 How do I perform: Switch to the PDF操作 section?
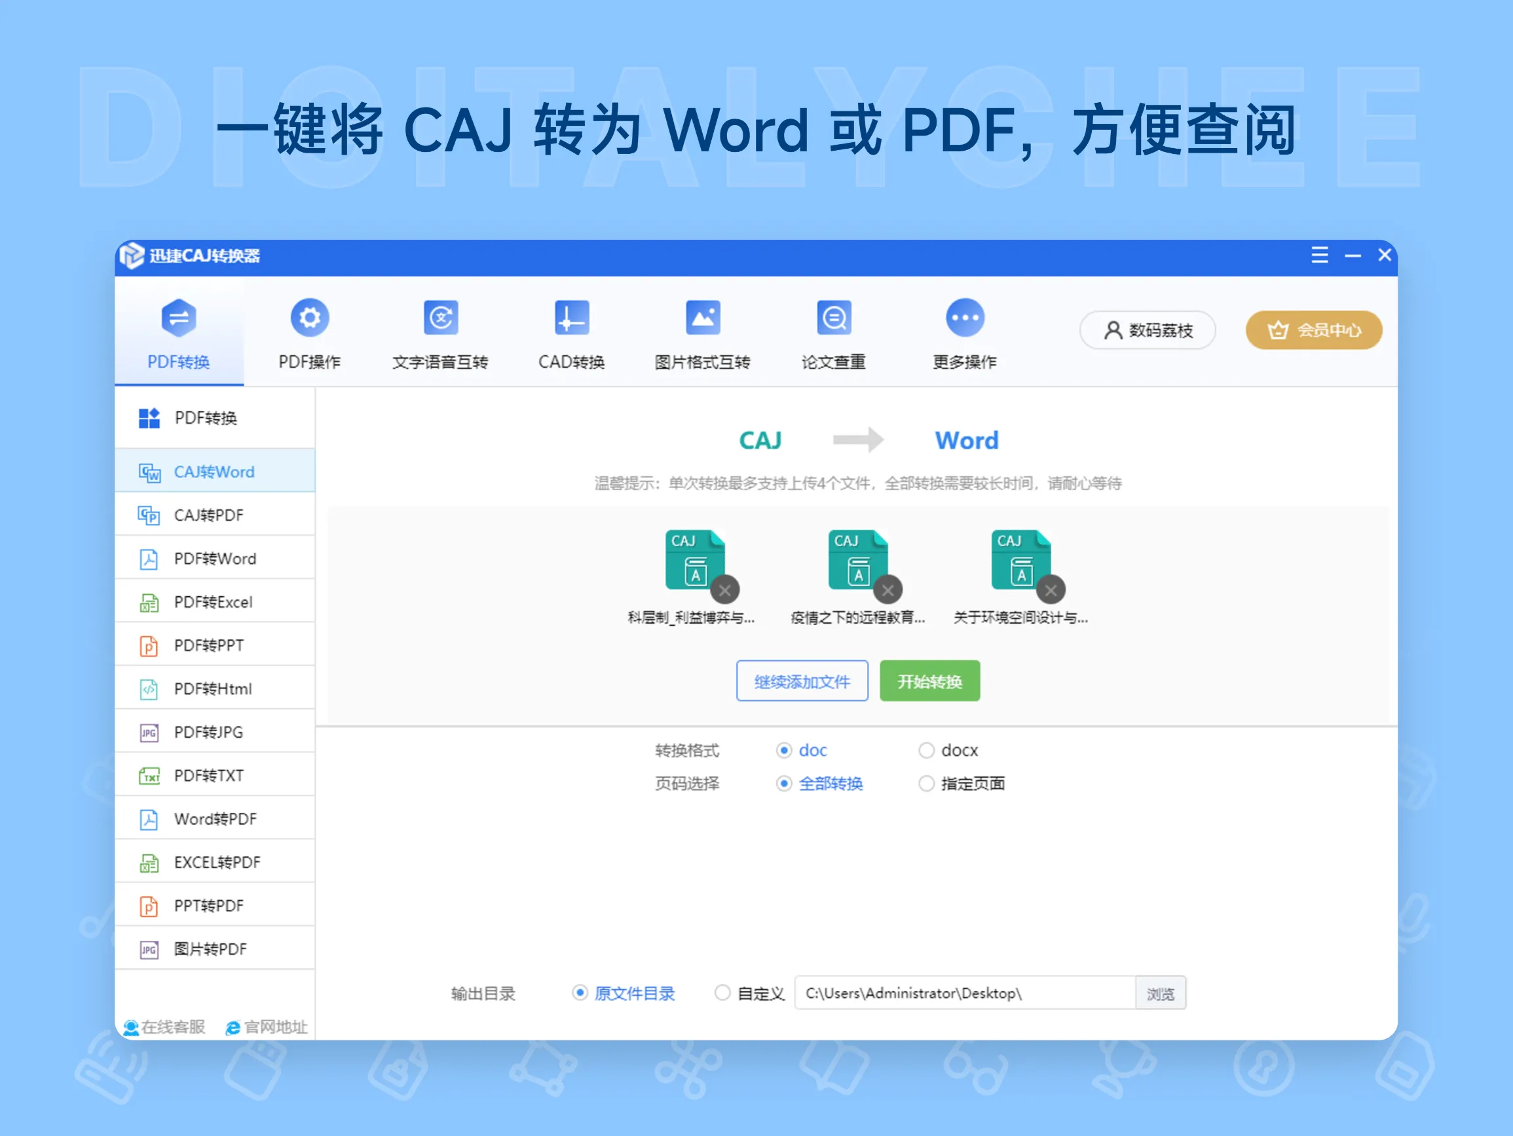pyautogui.click(x=309, y=335)
